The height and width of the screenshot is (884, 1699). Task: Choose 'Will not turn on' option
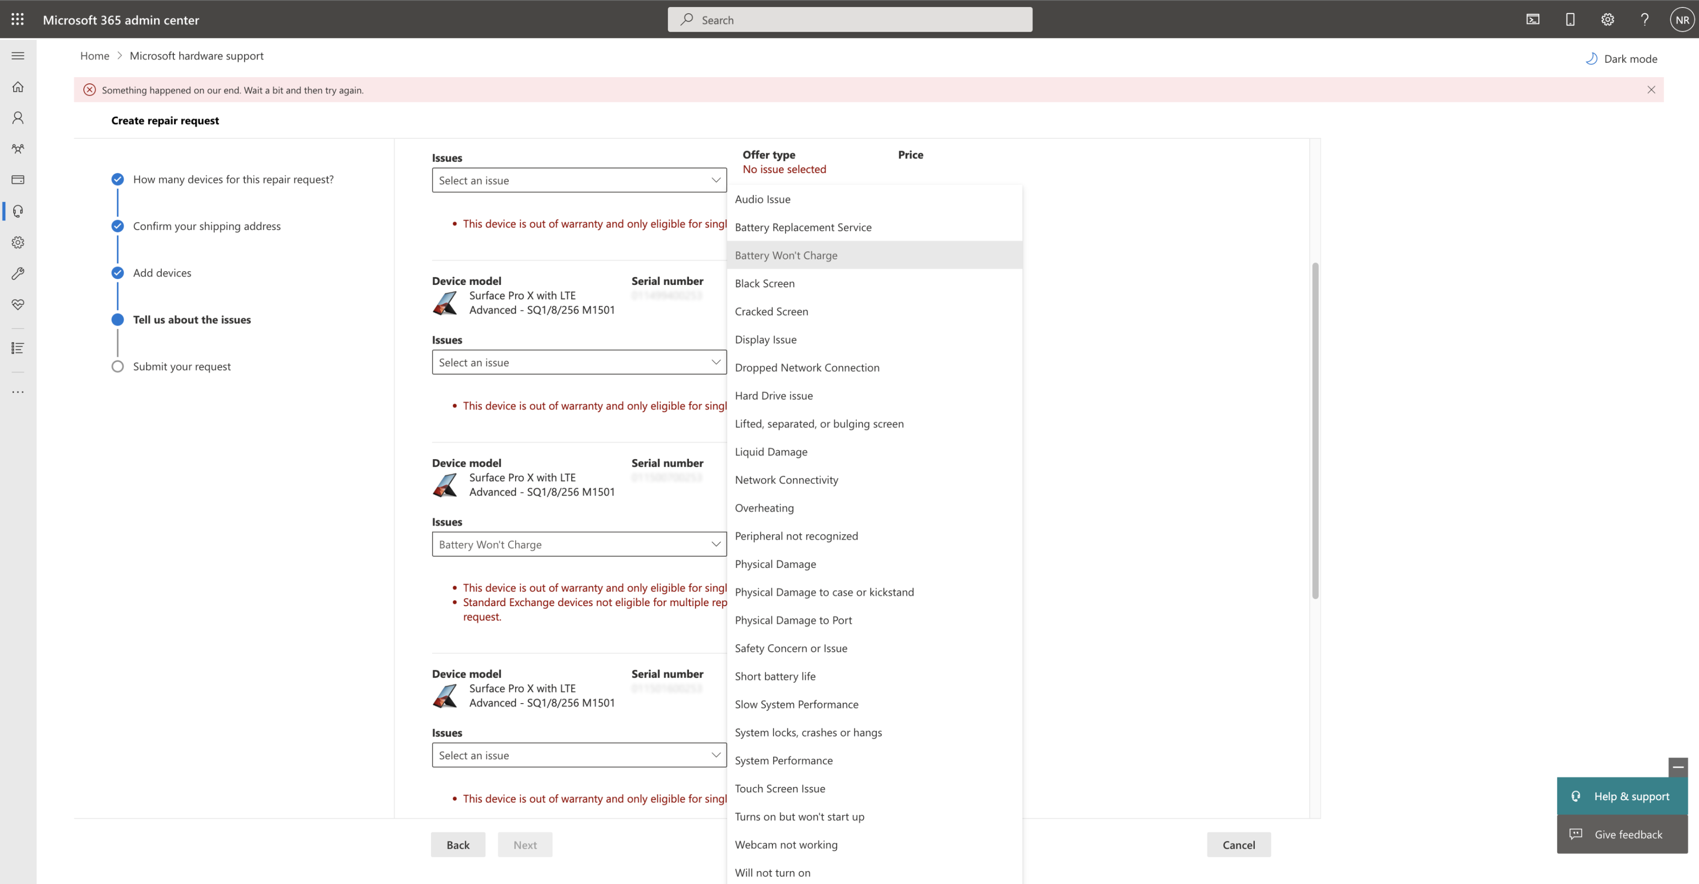pyautogui.click(x=875, y=873)
